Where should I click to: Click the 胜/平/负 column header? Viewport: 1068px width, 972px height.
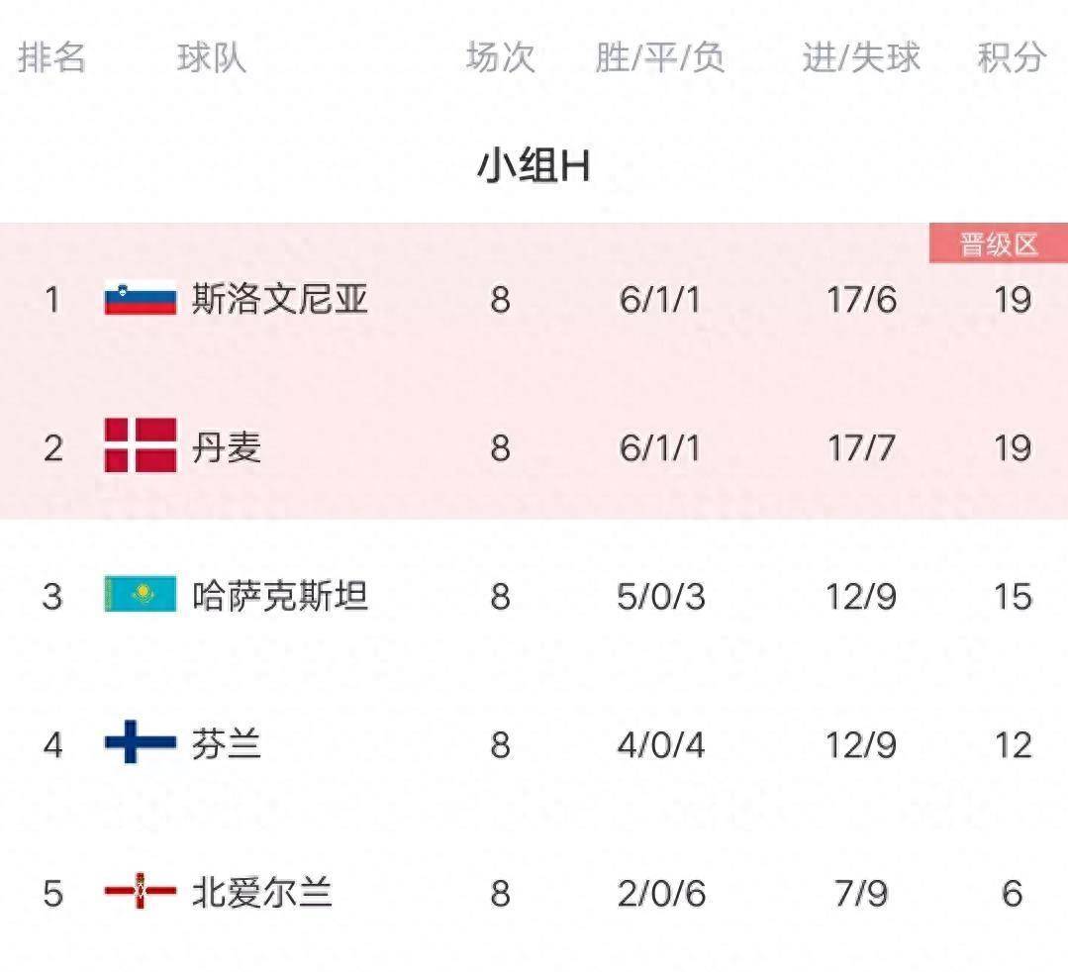pos(660,57)
